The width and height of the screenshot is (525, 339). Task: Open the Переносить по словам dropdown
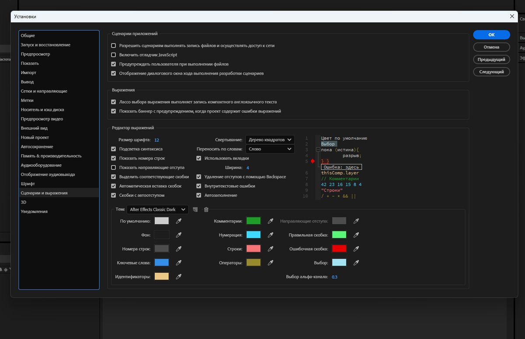click(x=270, y=149)
